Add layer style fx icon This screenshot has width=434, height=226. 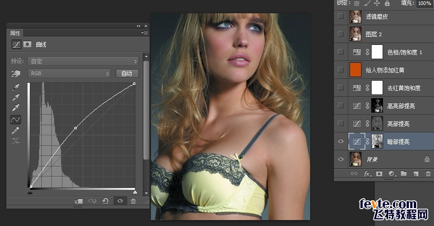tap(367, 173)
